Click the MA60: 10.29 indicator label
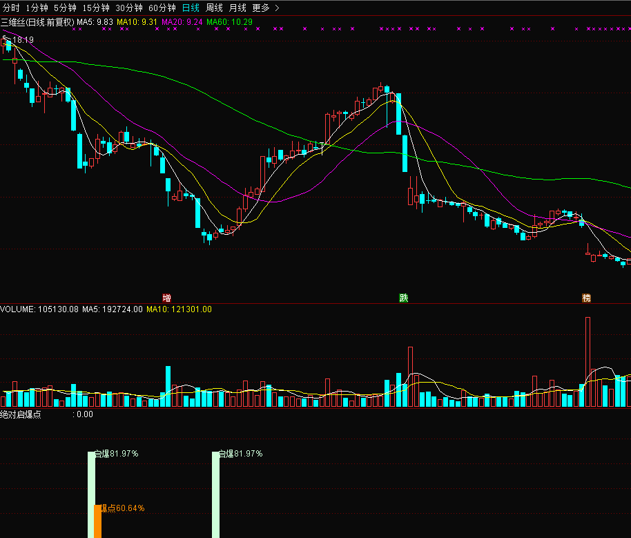 (x=229, y=22)
